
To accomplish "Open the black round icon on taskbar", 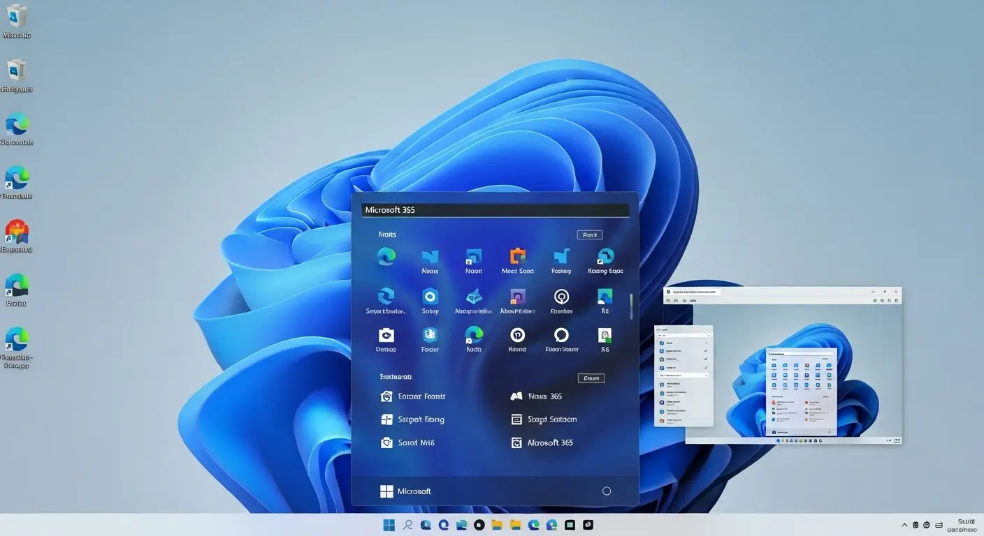I will [479, 525].
